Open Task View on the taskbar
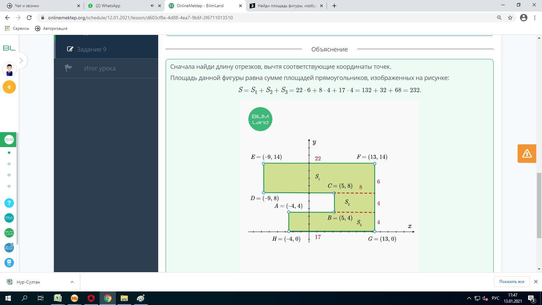The image size is (542, 305). pyautogui.click(x=41, y=298)
